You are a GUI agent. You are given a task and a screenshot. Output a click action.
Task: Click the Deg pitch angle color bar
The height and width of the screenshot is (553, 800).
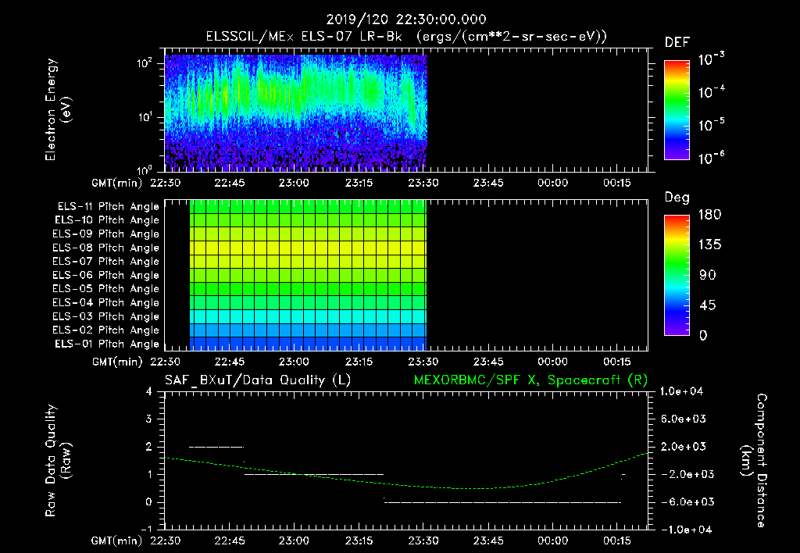[x=677, y=275]
